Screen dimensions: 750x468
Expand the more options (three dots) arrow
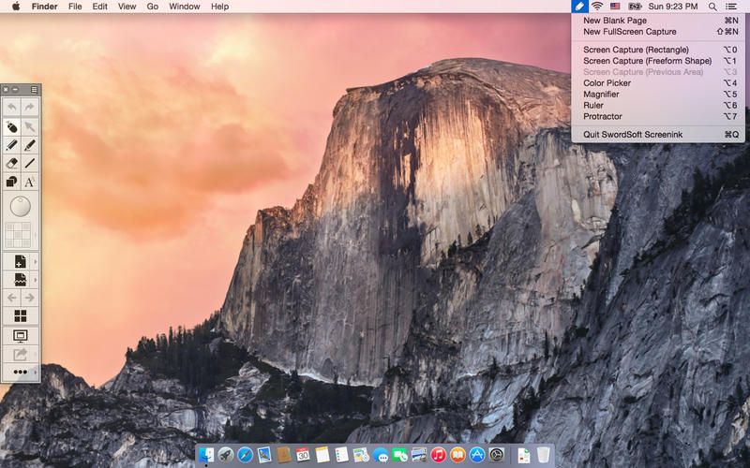tap(36, 372)
